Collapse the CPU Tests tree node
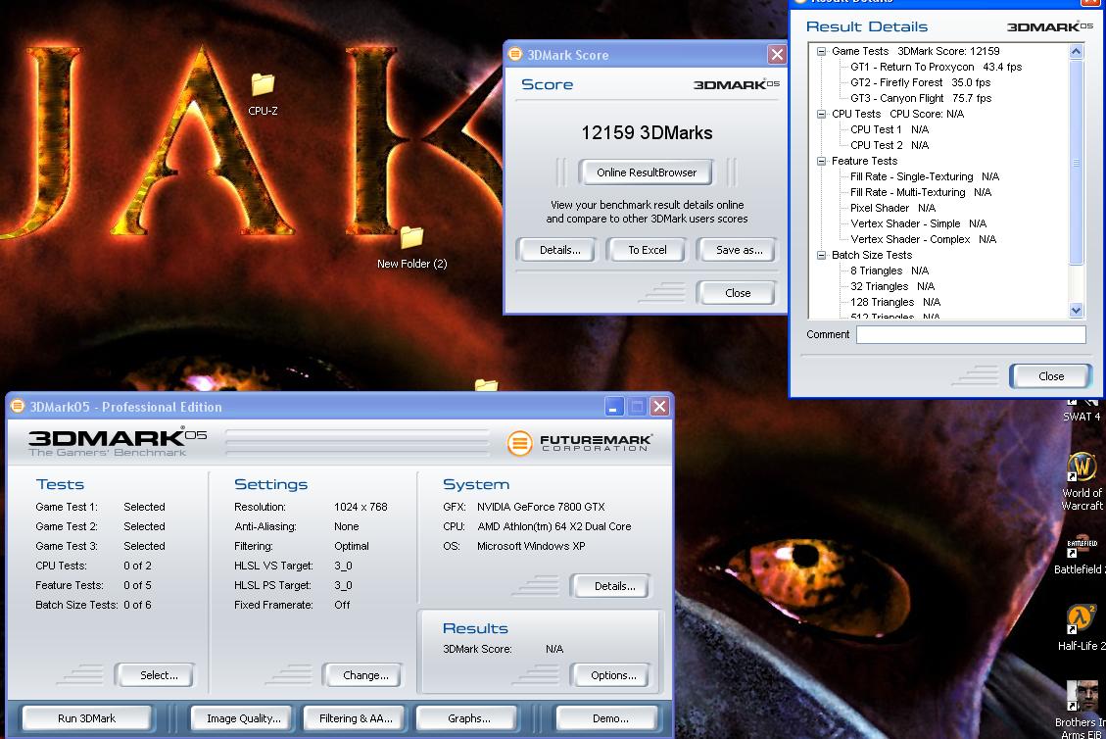The width and height of the screenshot is (1106, 739). coord(821,114)
